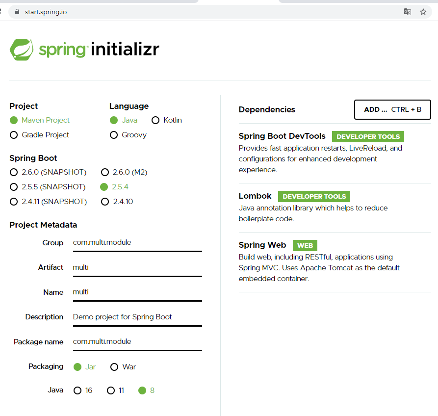Choose Kotlin as the language

coord(155,120)
